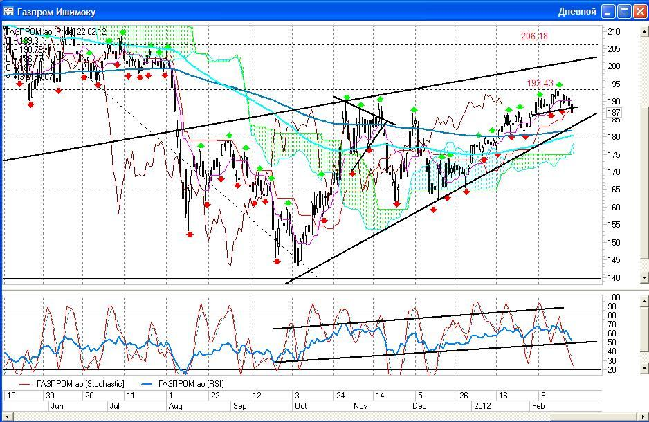This screenshot has height=422, width=649.
Task: Click indicator panel scrollbar up arrow
Action: [644, 301]
